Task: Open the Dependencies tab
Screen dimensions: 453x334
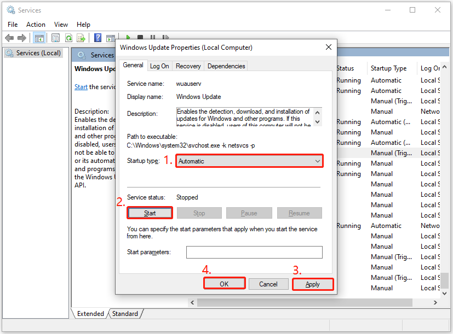Action: click(226, 66)
